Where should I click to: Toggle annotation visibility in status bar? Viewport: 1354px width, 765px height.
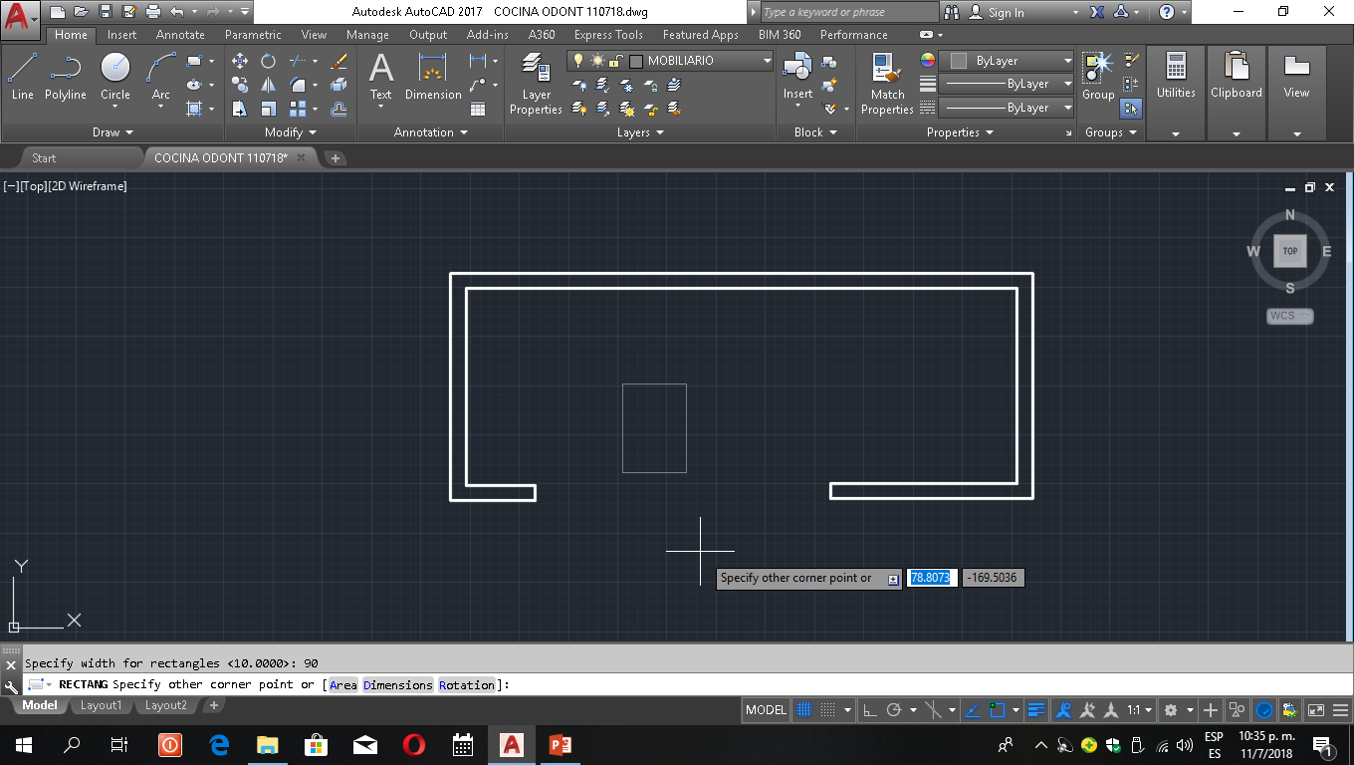(x=1063, y=710)
